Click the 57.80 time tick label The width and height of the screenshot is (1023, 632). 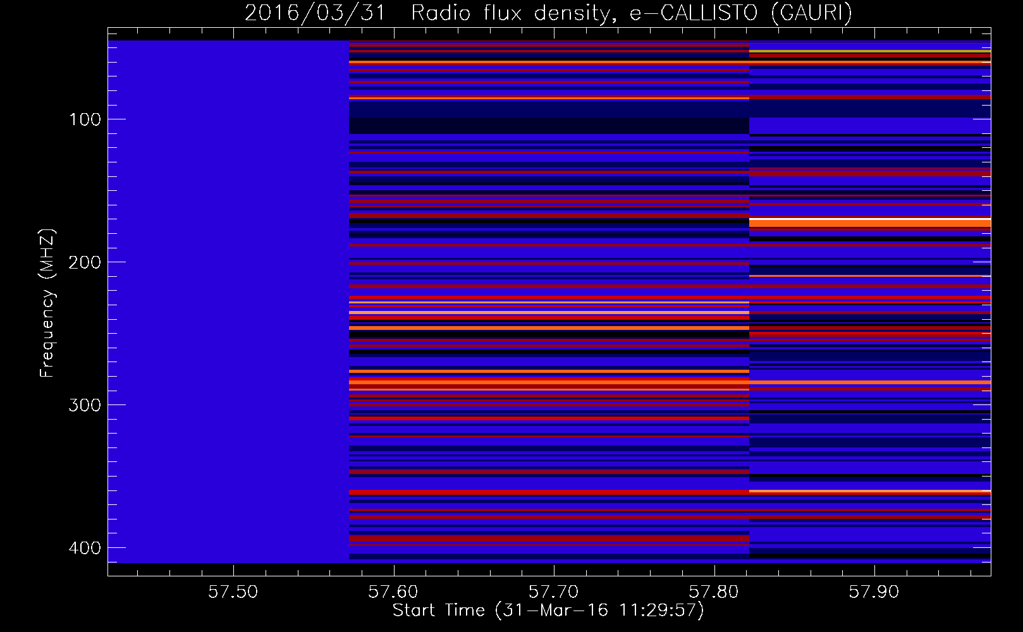(714, 592)
